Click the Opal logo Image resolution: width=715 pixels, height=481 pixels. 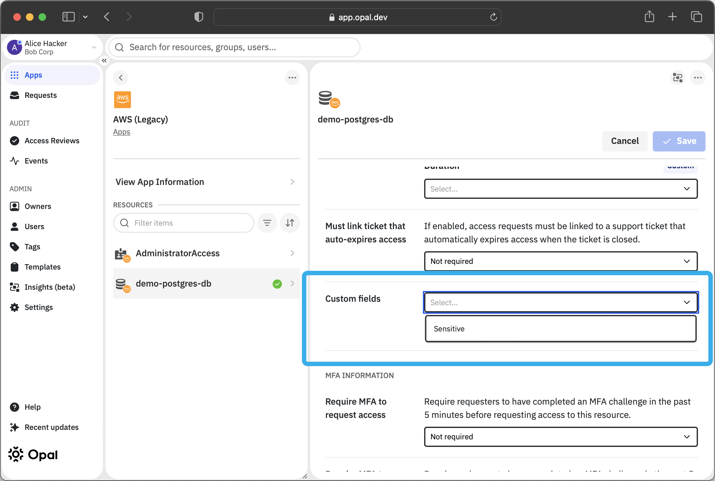click(x=33, y=454)
